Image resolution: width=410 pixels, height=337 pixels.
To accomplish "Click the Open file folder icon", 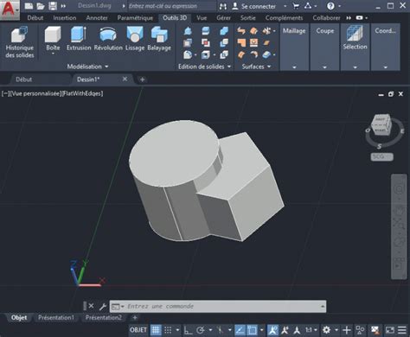I will 41,6.
